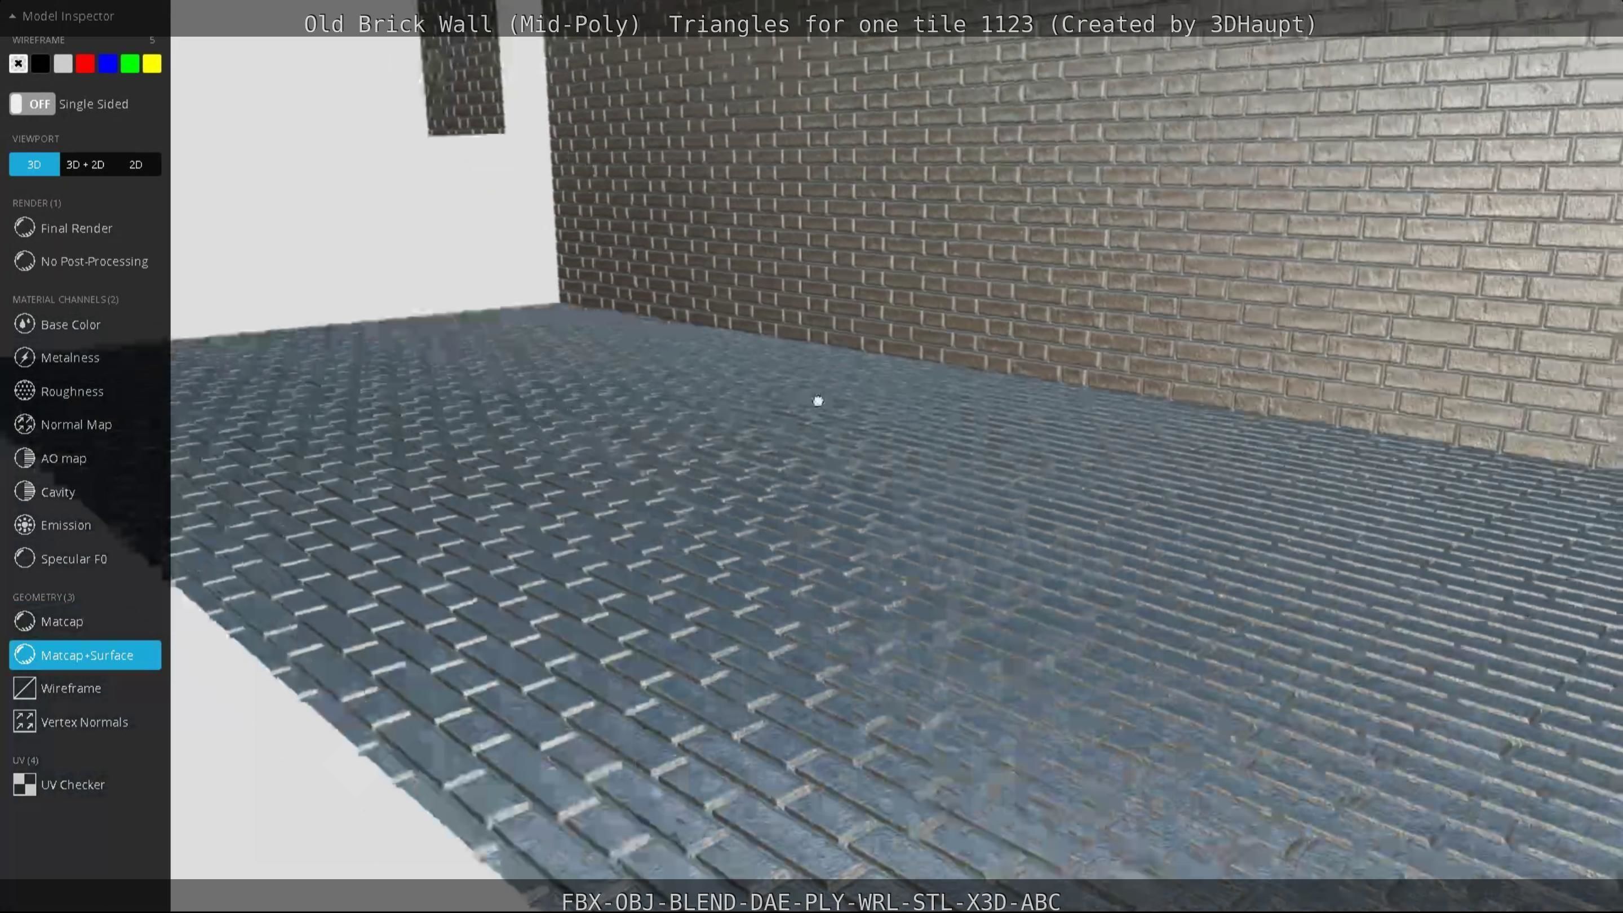Click the No Post-Processing icon

25,261
